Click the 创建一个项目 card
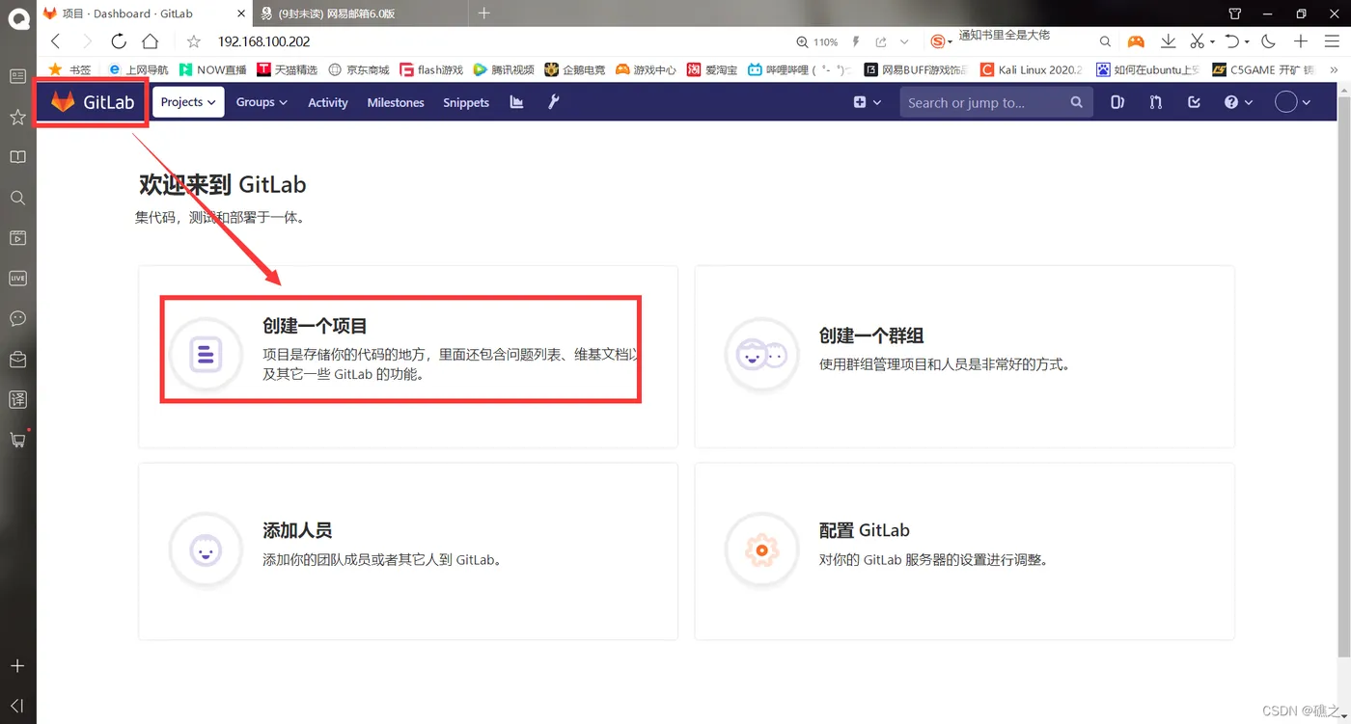The image size is (1351, 724). (x=408, y=357)
